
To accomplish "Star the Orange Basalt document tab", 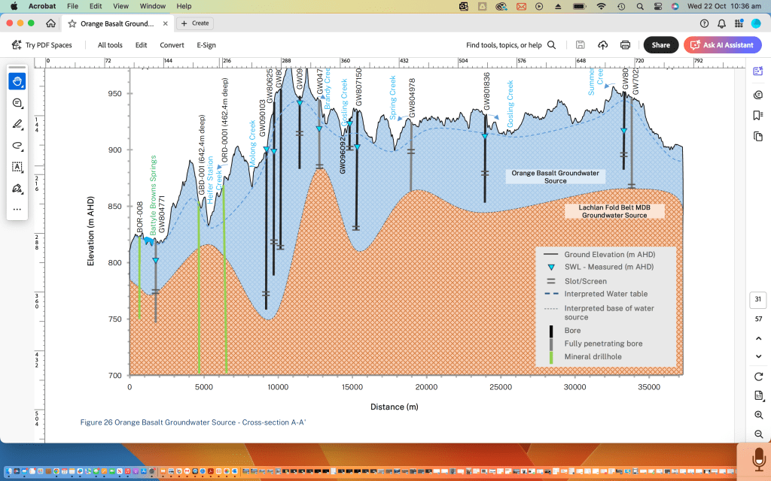I will (x=72, y=23).
